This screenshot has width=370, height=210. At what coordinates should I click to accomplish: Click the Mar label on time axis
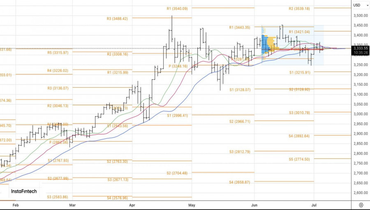click(72, 205)
